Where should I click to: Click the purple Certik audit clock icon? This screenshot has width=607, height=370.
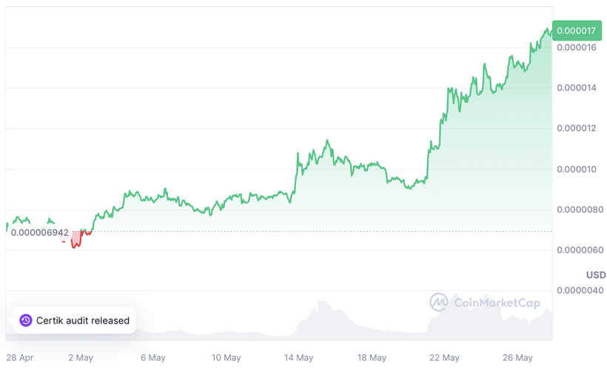point(26,320)
